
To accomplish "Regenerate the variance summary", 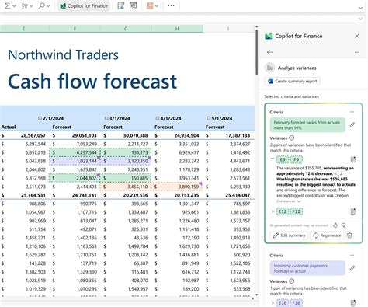I will (x=327, y=235).
